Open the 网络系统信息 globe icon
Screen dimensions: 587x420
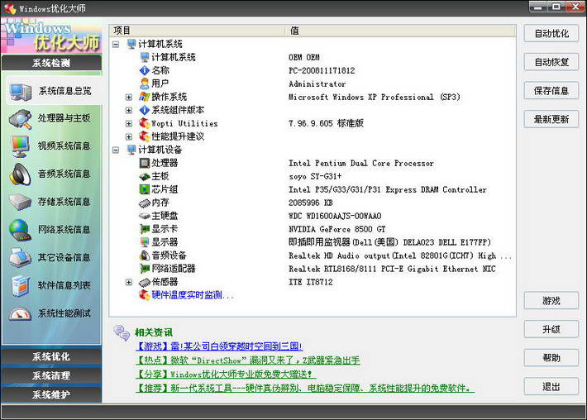point(21,230)
